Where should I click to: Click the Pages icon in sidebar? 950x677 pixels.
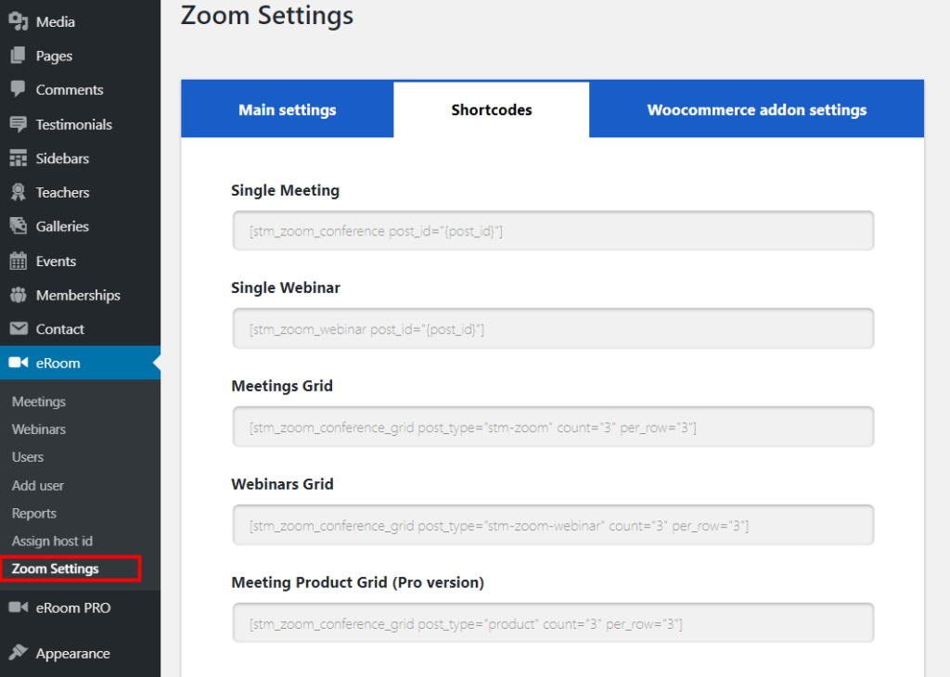point(18,56)
